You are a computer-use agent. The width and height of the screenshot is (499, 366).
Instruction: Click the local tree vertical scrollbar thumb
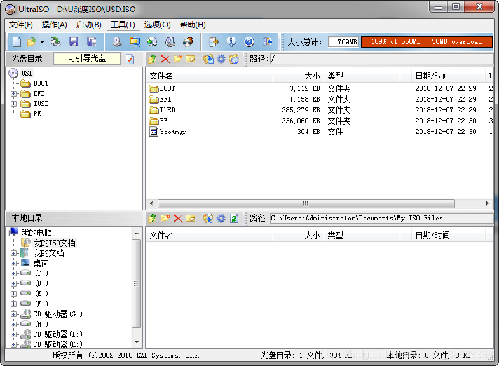coord(136,283)
